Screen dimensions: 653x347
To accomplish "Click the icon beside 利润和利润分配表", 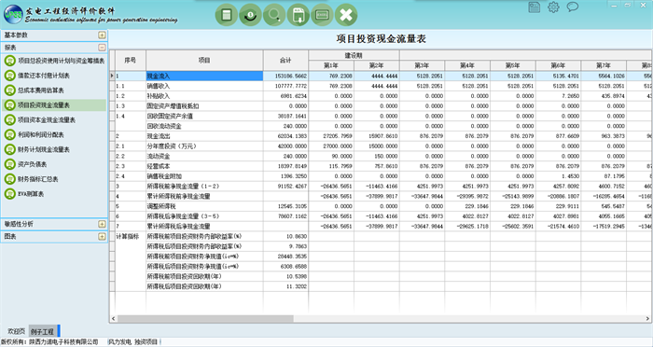I will [x=9, y=134].
